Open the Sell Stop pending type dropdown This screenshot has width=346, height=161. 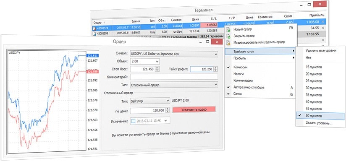pos(150,101)
